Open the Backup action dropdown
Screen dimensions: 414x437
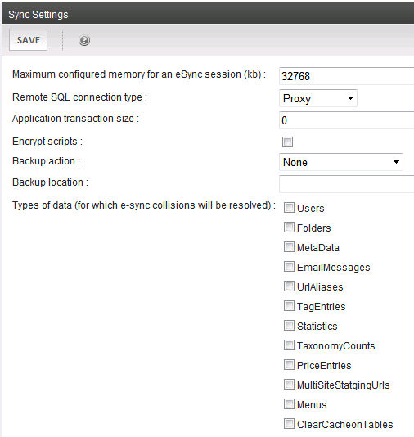(341, 162)
